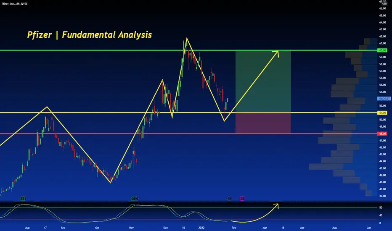This screenshot has width=392, height=231.
Task: Select the green profit zone of long position
Action: [x=263, y=81]
